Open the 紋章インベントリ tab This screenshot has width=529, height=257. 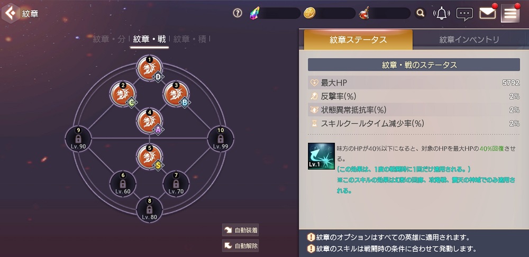click(x=469, y=40)
